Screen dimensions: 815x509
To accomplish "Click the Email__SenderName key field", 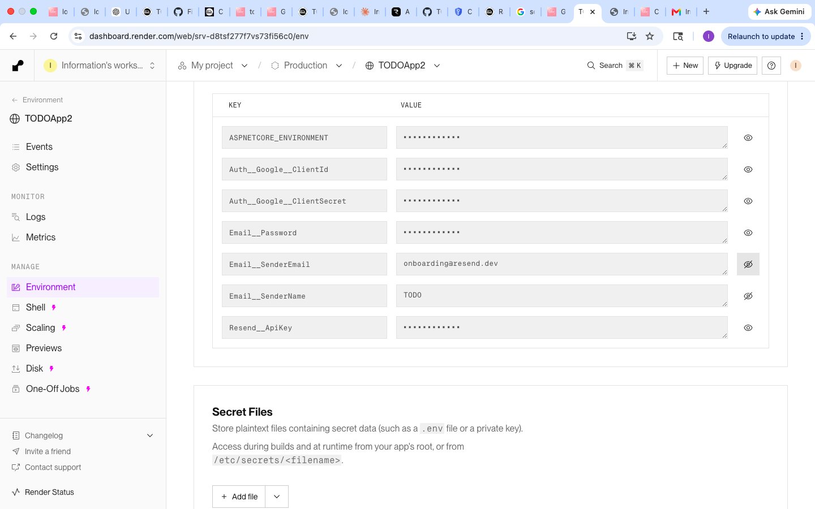I will click(304, 296).
